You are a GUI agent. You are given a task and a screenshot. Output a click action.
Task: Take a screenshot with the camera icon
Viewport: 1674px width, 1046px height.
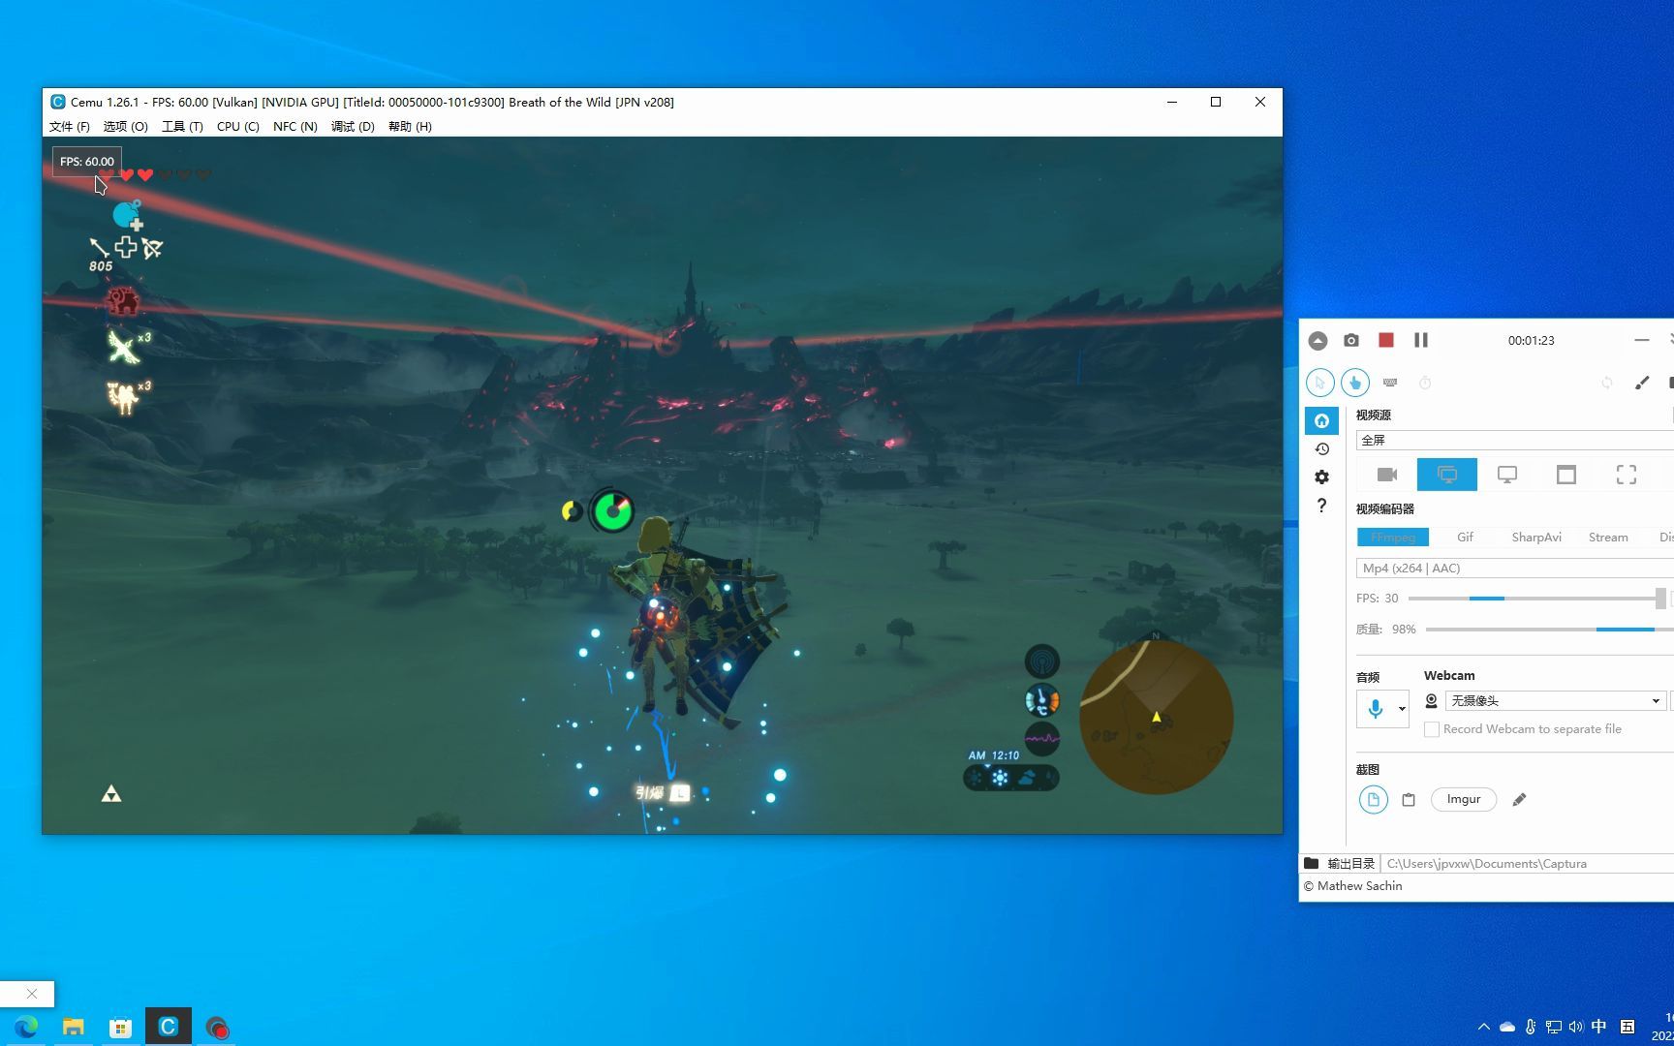point(1351,341)
